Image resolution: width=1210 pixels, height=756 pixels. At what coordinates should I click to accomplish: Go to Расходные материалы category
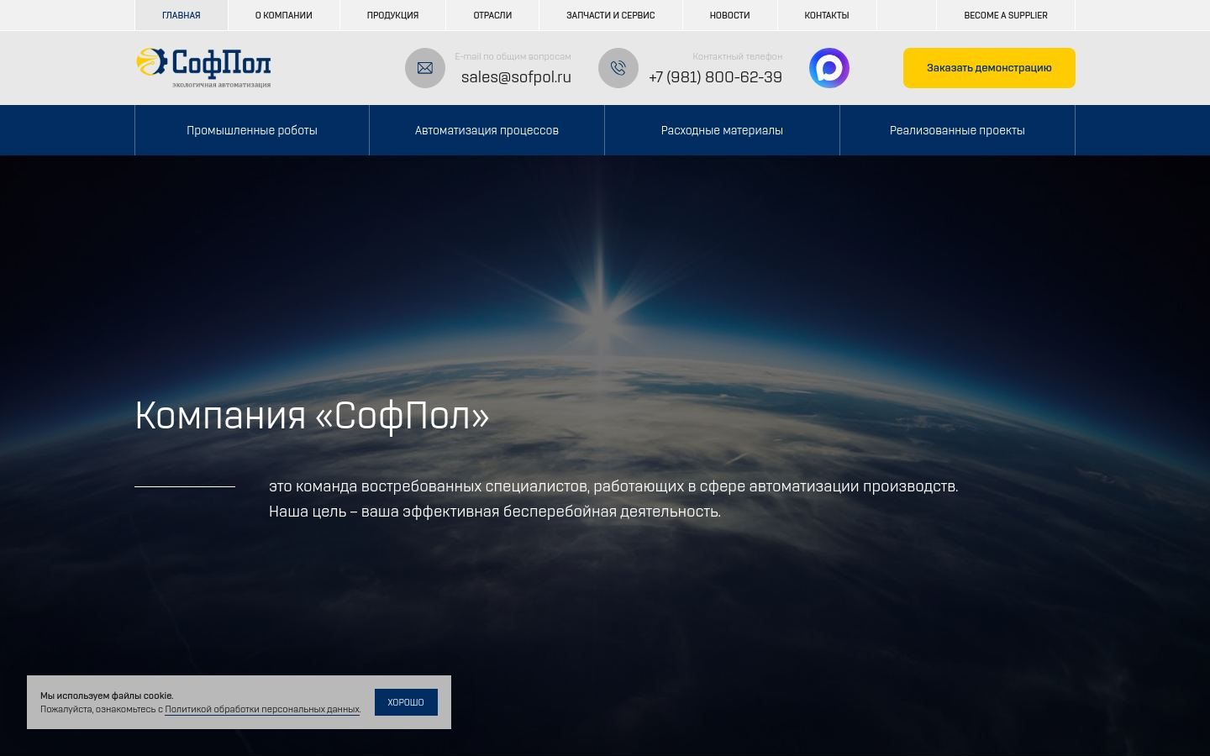point(722,130)
